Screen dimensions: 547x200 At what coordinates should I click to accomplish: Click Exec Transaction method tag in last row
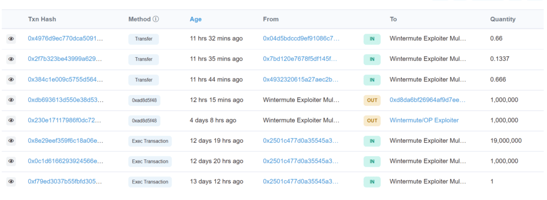150,182
